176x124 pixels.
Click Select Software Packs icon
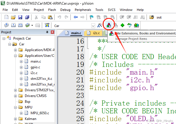[x=129, y=25]
